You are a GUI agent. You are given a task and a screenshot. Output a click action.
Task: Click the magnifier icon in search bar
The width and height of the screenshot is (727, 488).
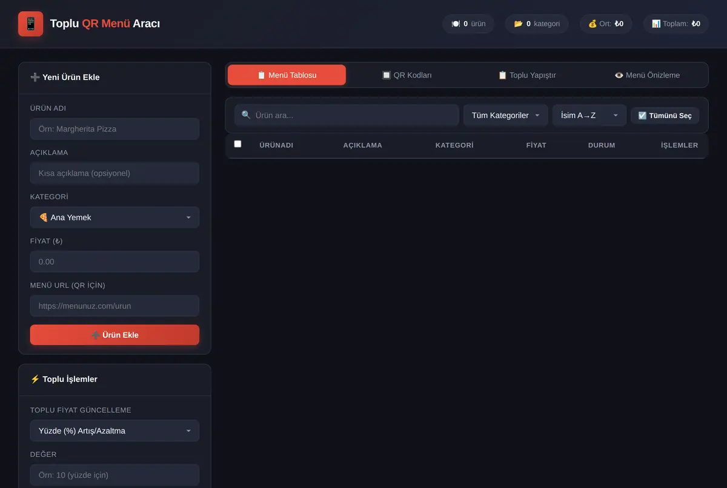pyautogui.click(x=246, y=115)
